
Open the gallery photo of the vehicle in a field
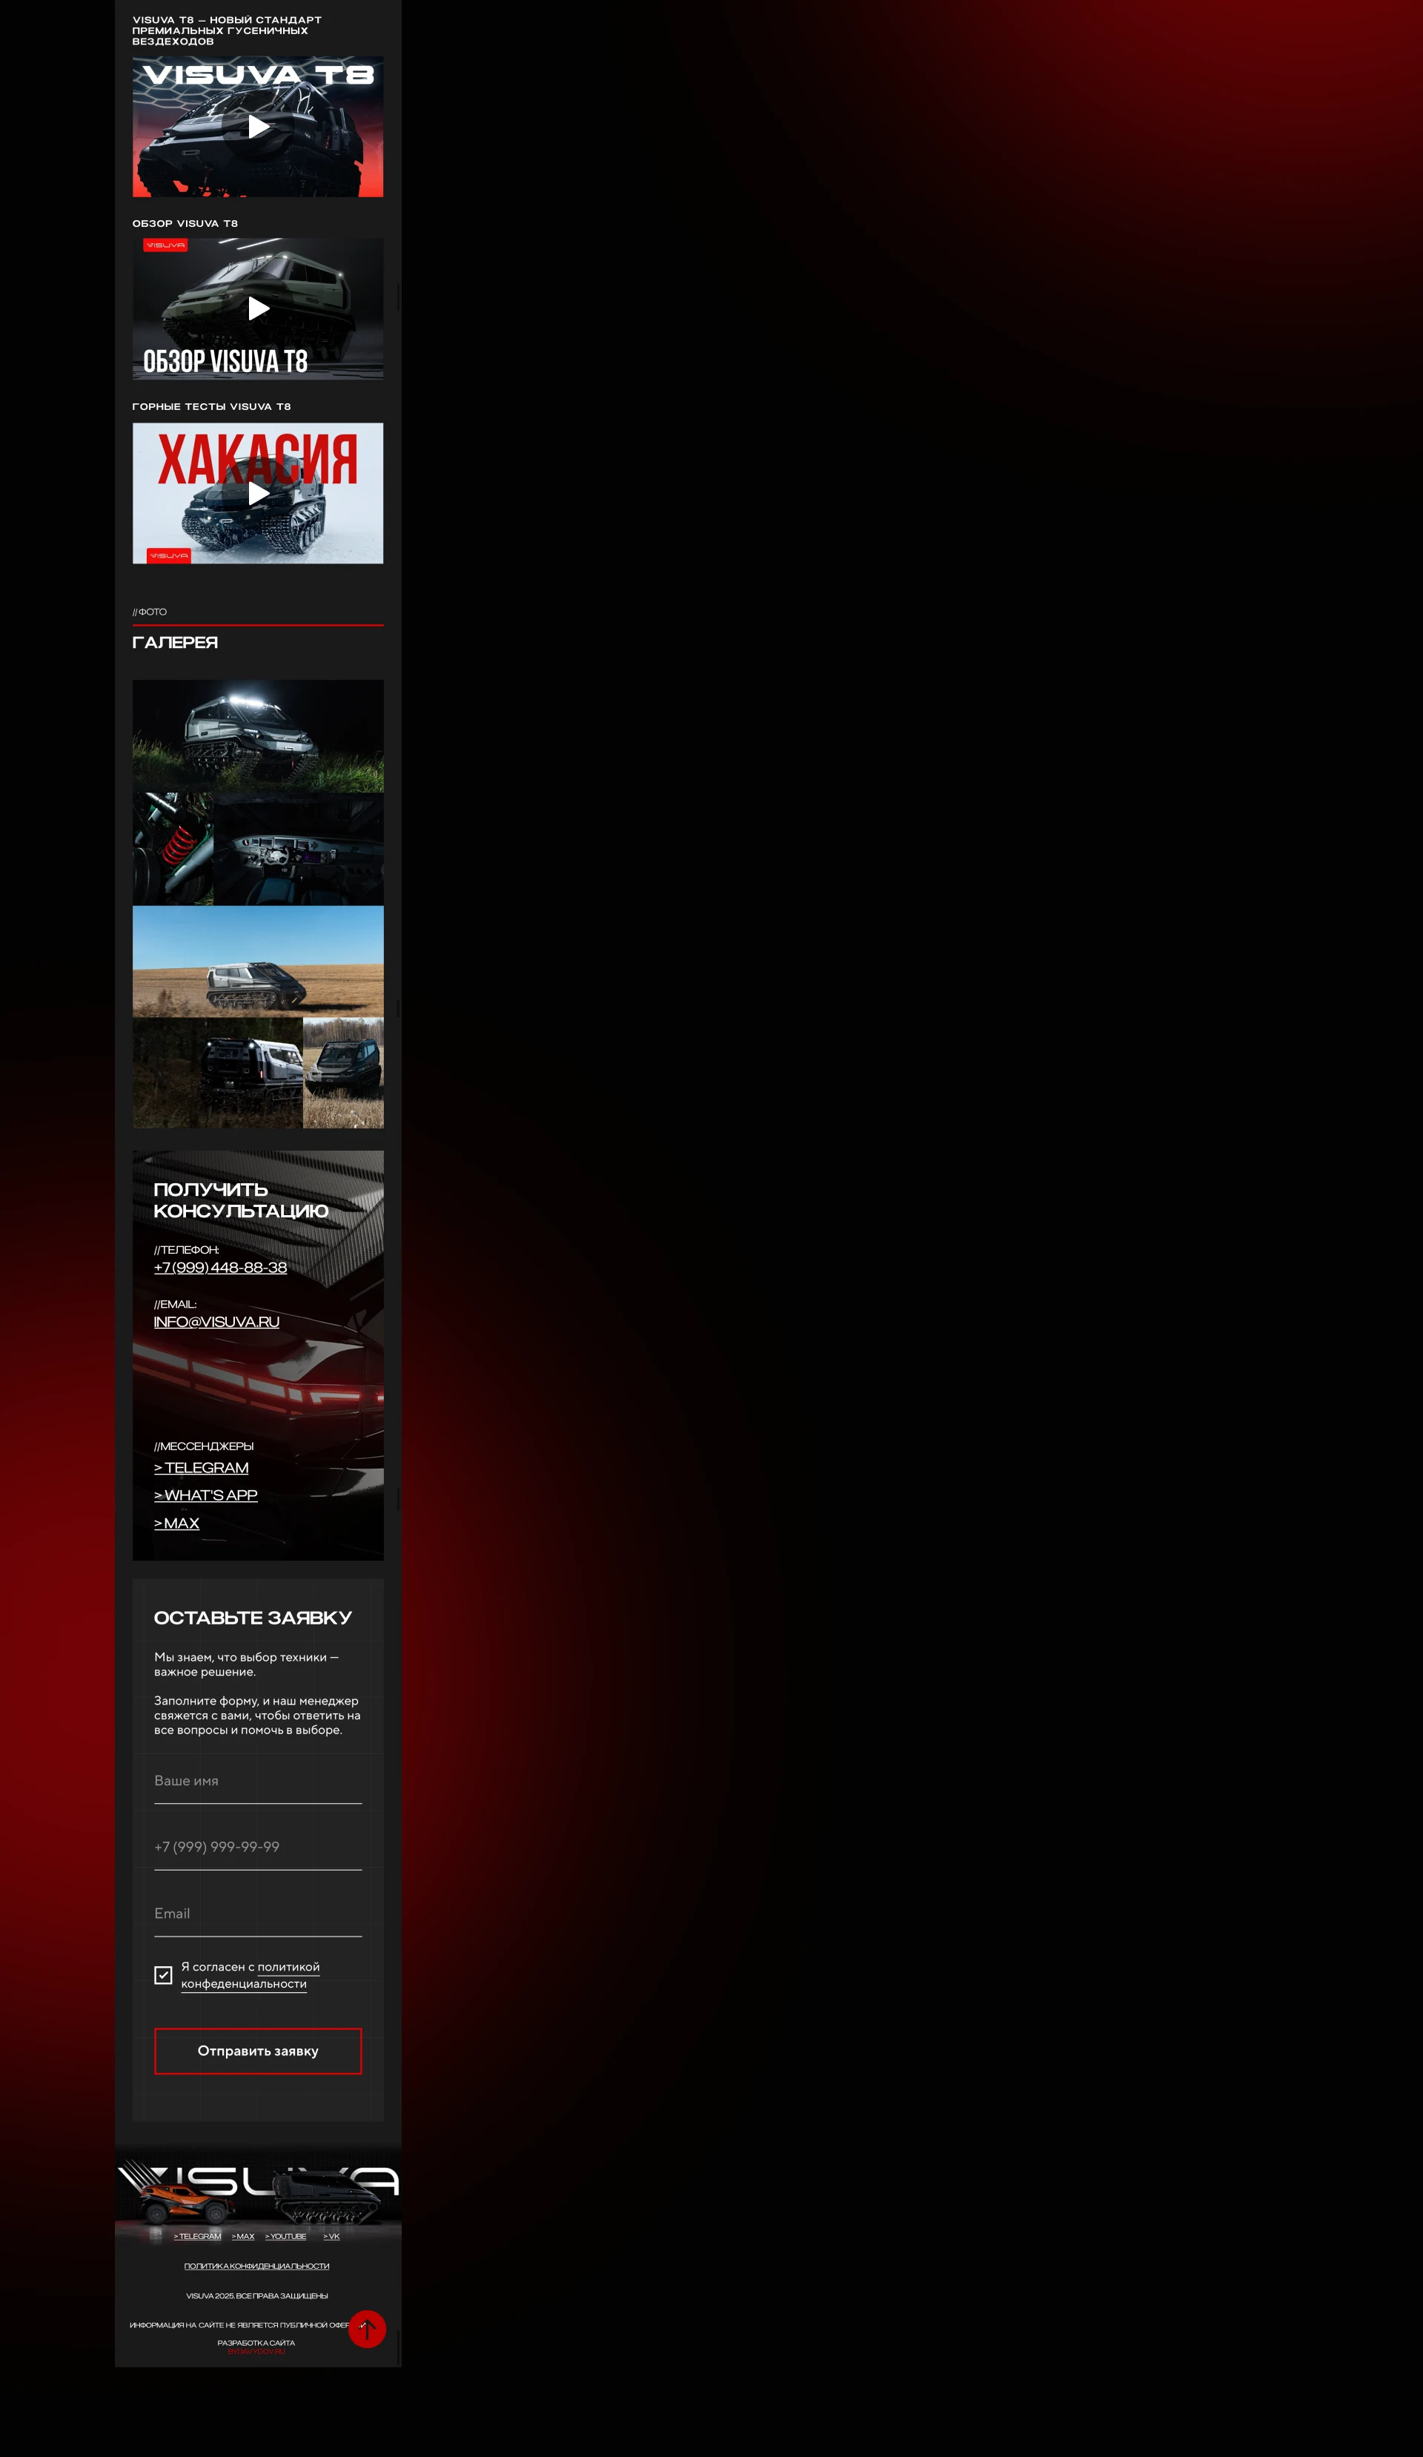(x=258, y=962)
